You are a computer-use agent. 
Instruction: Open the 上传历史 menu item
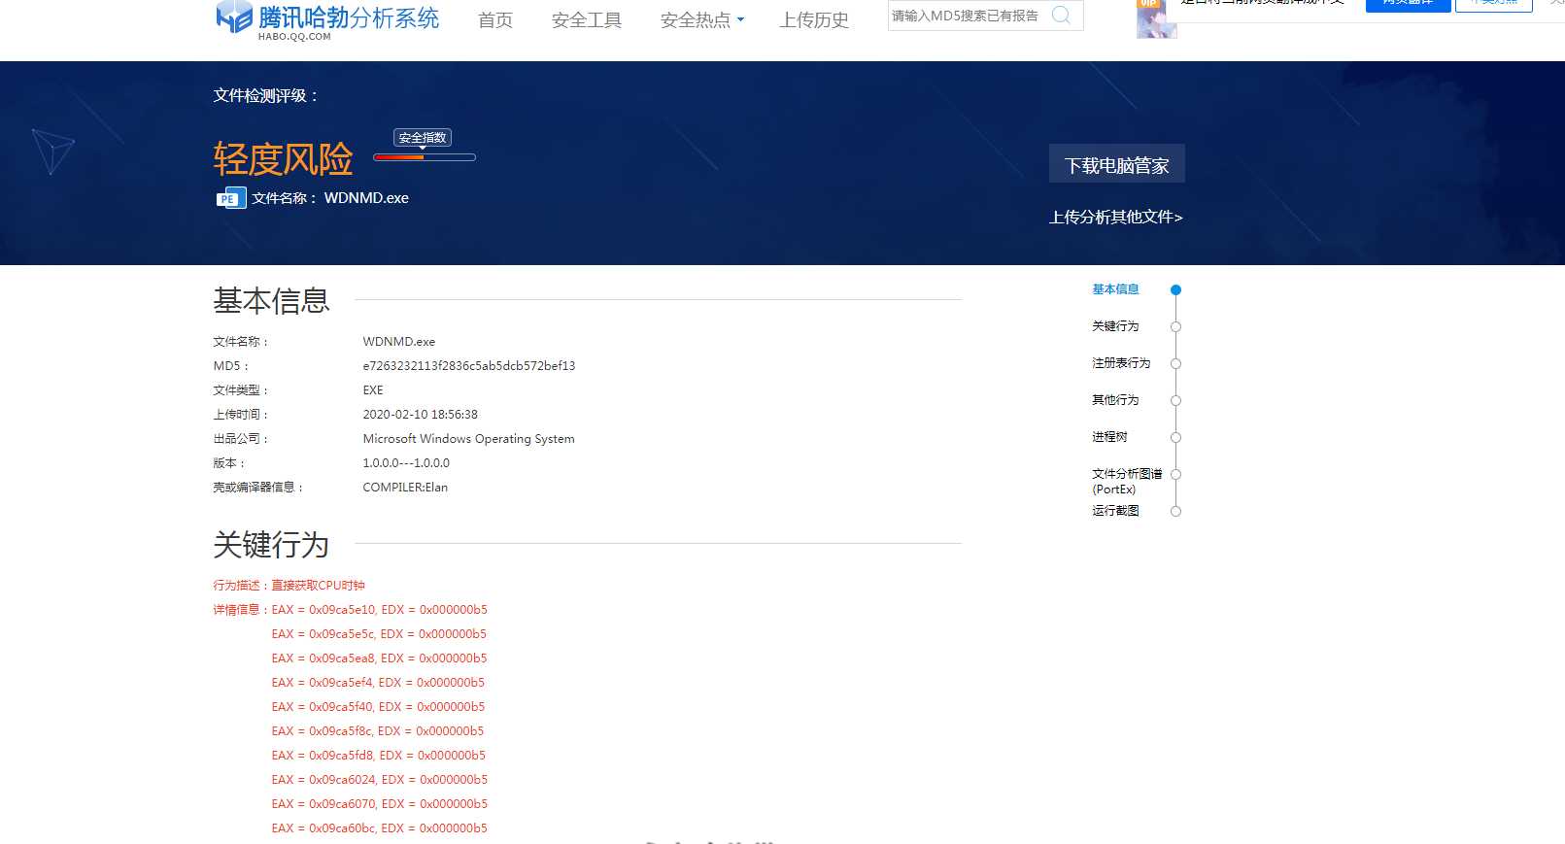click(x=814, y=20)
